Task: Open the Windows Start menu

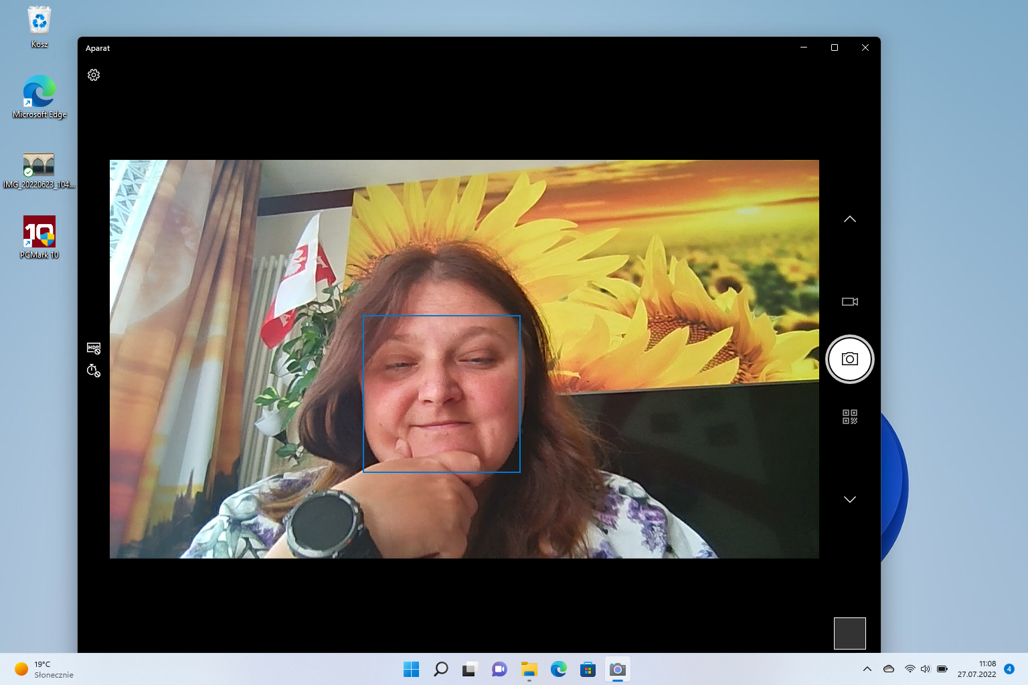Action: point(411,669)
